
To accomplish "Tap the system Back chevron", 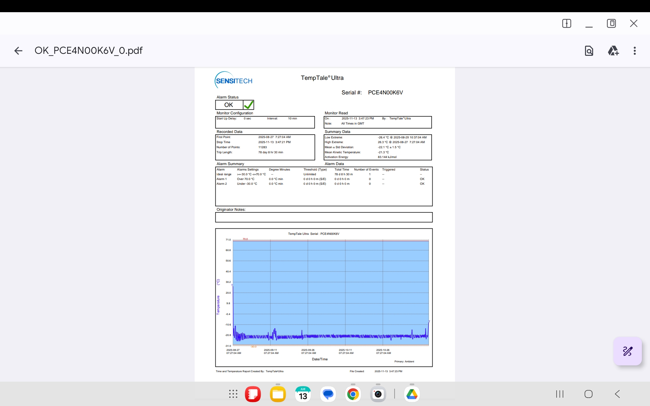I will pos(617,394).
